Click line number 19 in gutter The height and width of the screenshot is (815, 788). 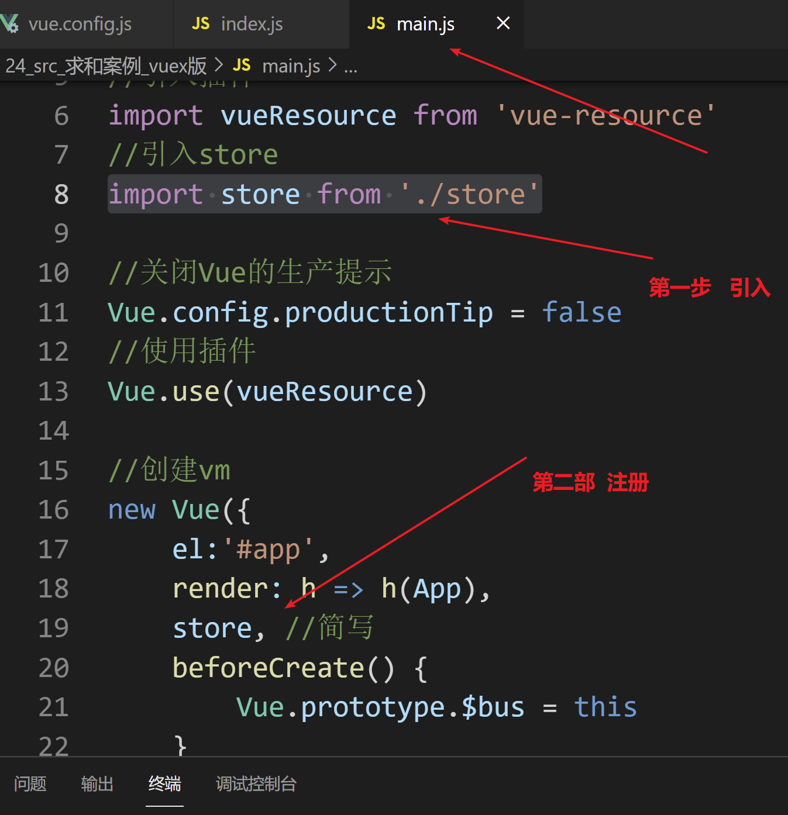[53, 628]
